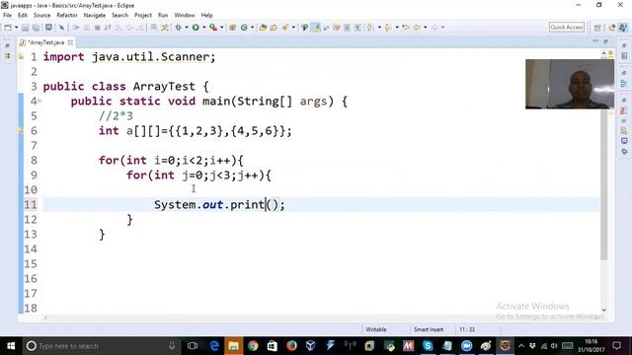This screenshot has height=355, width=632.
Task: Click in the Quick Access field
Action: pos(566,28)
